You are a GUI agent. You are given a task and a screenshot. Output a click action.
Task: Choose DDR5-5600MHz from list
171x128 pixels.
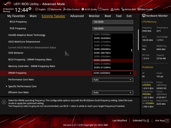pyautogui.click(x=113, y=38)
